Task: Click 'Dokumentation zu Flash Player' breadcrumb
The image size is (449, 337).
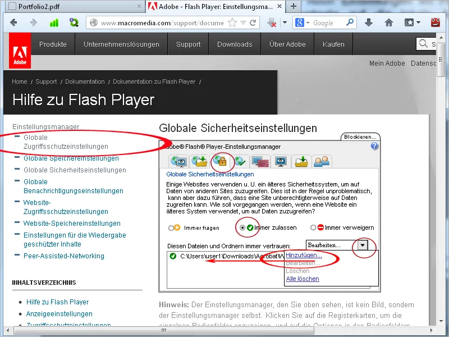Action: pos(154,81)
